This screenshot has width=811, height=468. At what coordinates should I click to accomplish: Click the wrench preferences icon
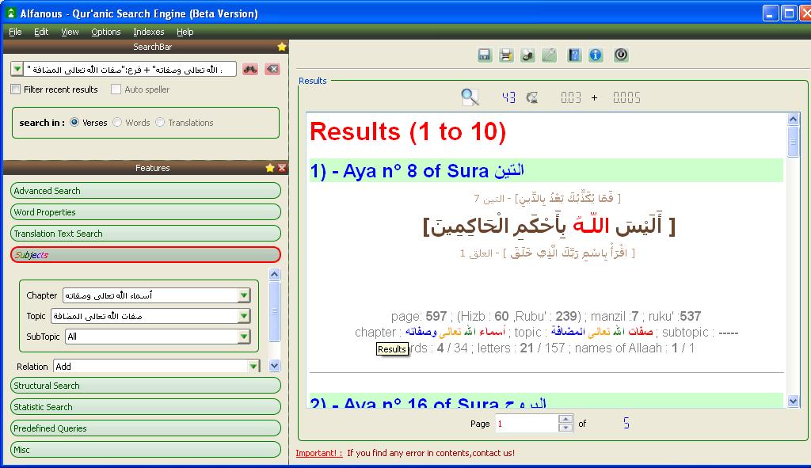coord(550,55)
